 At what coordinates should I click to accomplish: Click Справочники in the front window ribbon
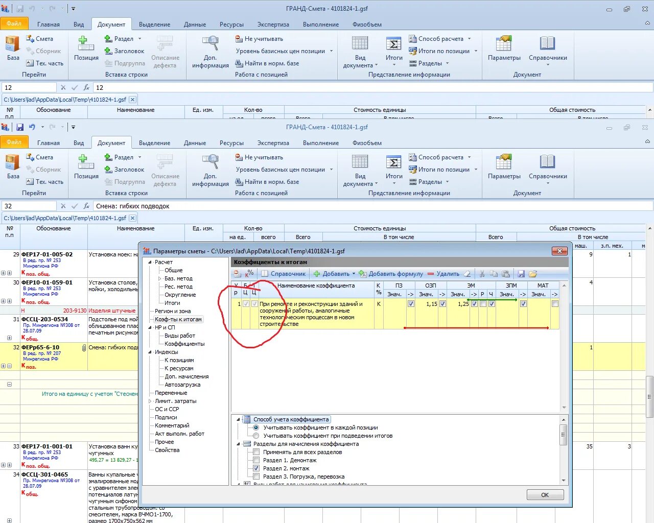[x=548, y=169]
